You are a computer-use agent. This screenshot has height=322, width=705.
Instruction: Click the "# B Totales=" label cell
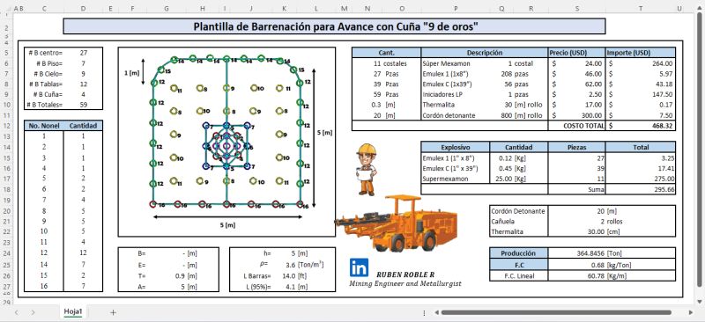point(44,105)
